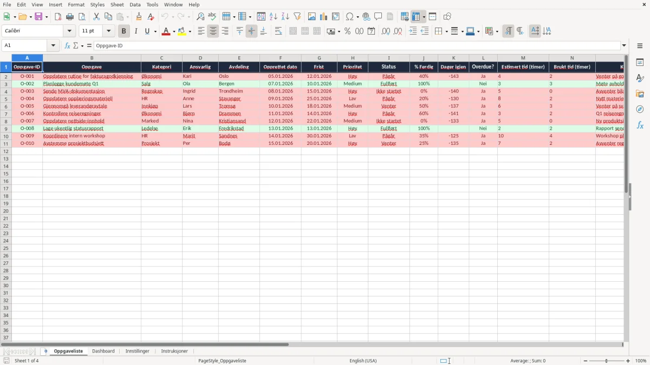Screen dimensions: 650x365
Task: Toggle Bold formatting
Action: pyautogui.click(x=124, y=31)
